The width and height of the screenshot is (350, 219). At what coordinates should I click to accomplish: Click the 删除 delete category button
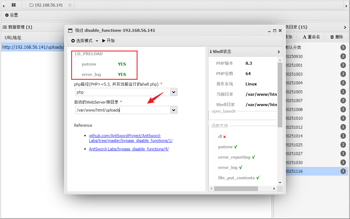click(x=337, y=37)
